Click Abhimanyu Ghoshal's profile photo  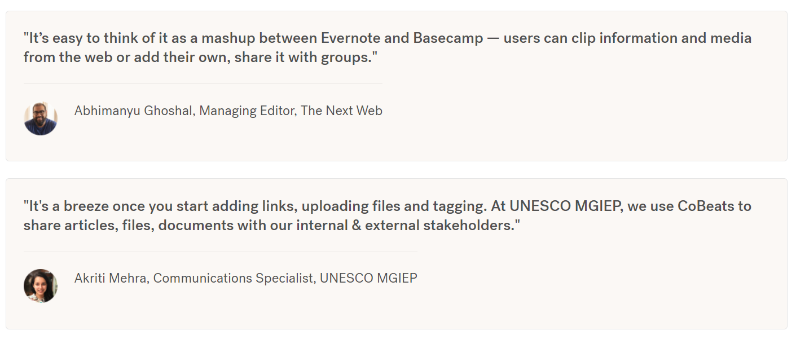coord(41,118)
